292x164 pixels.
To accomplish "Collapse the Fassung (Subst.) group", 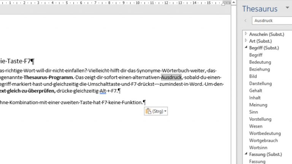I will (246, 154).
